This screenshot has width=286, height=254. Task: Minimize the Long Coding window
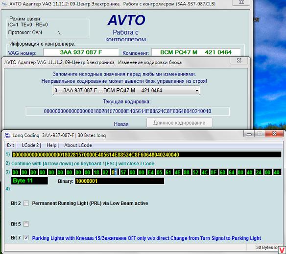point(249,134)
